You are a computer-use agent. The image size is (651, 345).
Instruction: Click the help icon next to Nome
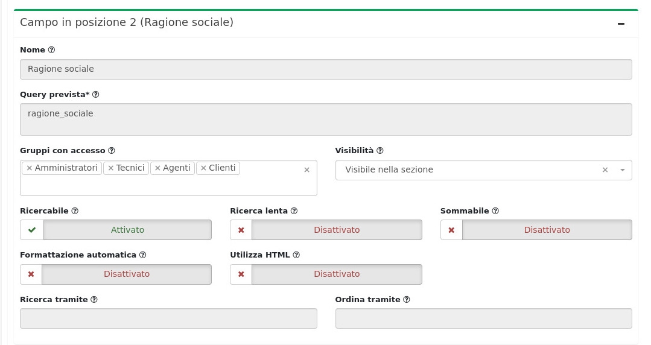pyautogui.click(x=51, y=50)
